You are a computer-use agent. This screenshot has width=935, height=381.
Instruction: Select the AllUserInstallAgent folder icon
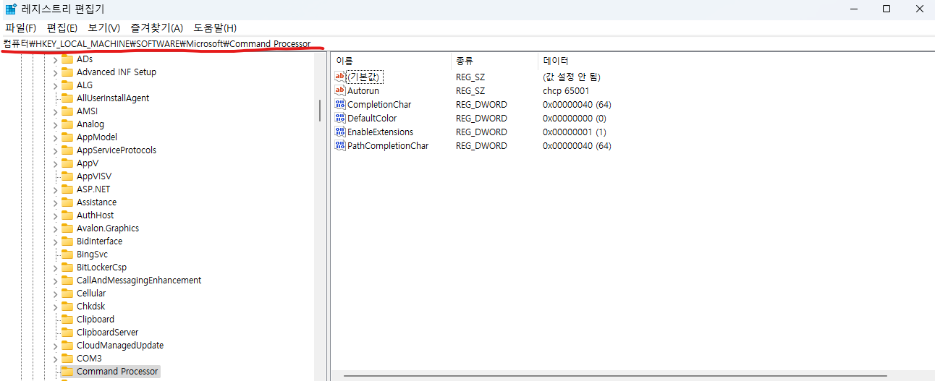click(67, 98)
